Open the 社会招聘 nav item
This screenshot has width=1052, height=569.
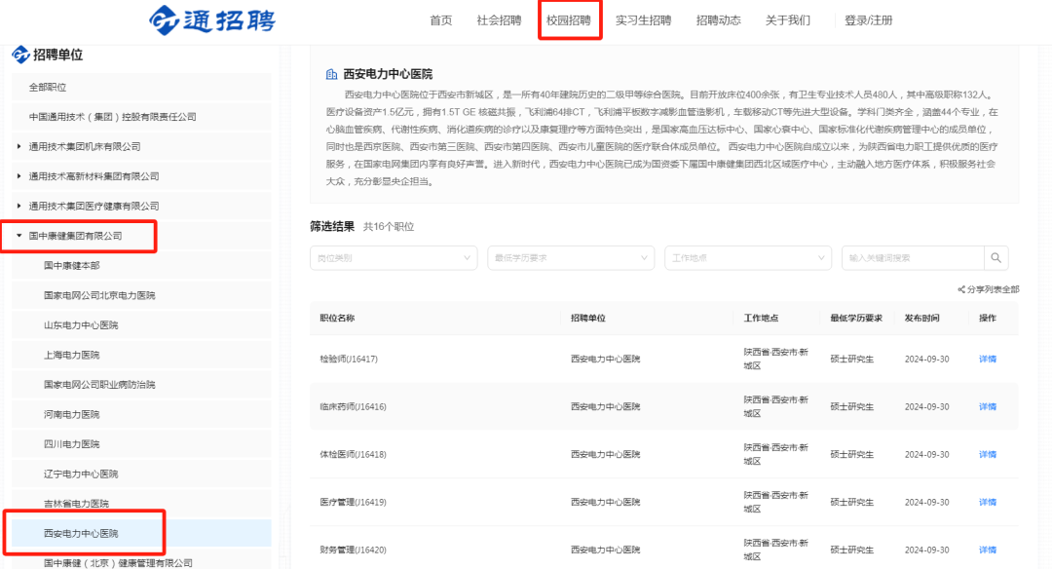point(499,20)
